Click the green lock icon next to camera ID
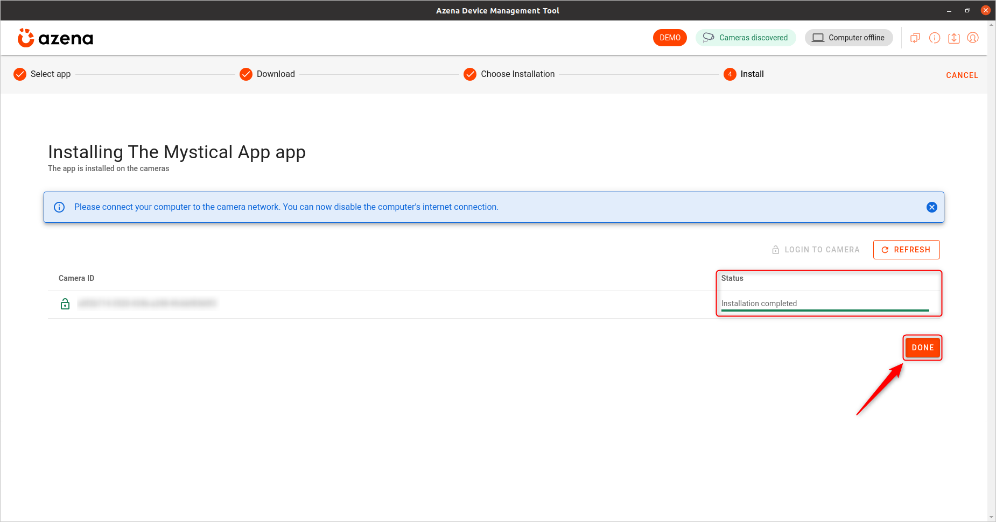Viewport: 996px width, 522px height. (65, 304)
